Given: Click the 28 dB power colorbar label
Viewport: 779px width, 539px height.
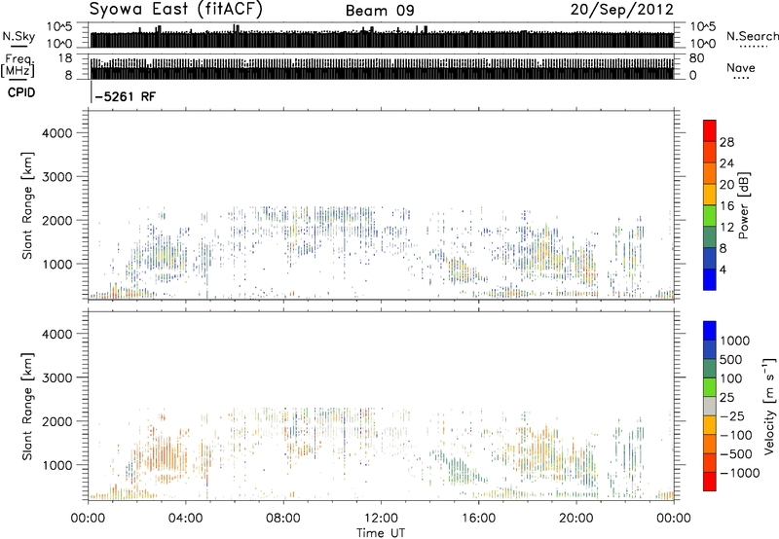Looking at the screenshot, I should pos(726,142).
